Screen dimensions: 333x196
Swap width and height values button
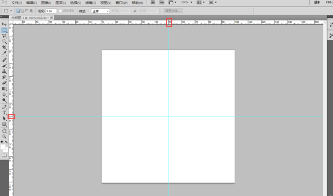135,11
